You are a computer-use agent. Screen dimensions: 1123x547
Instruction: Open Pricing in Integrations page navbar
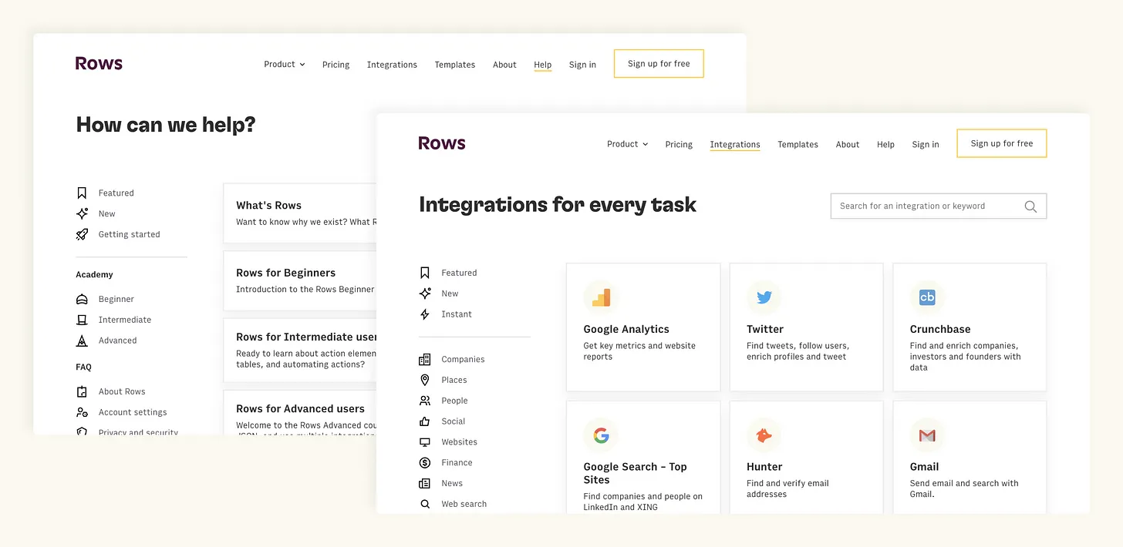coord(679,145)
